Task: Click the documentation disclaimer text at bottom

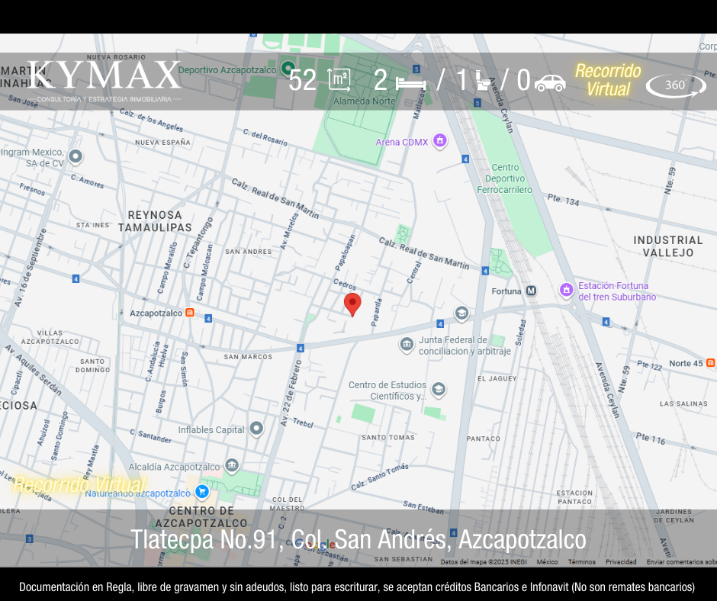Action: point(357,587)
